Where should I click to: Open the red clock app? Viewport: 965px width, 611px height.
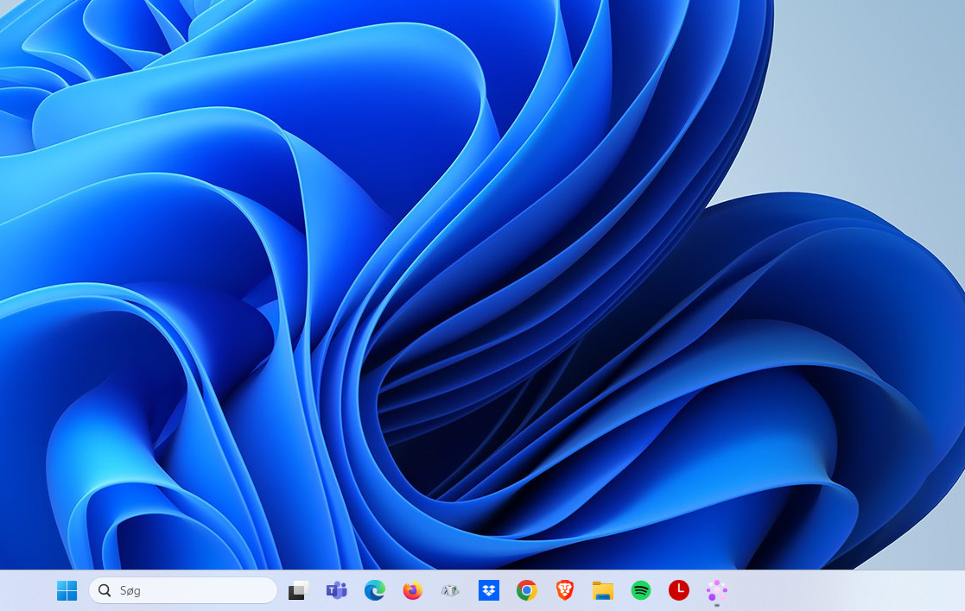click(x=678, y=590)
